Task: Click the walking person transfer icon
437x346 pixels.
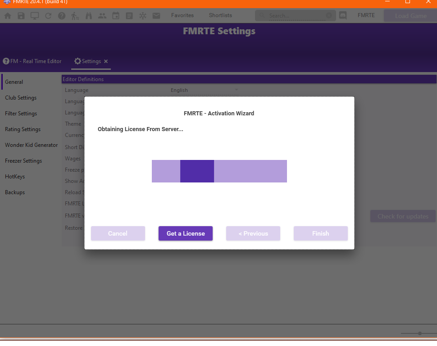Action: coord(75,16)
